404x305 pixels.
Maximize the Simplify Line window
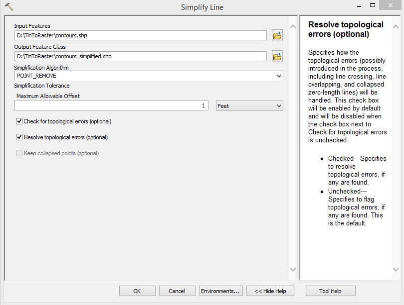(x=373, y=6)
